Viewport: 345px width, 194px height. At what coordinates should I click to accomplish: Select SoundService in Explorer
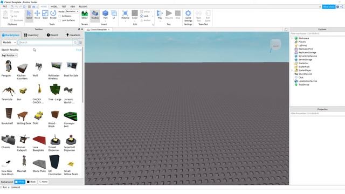(x=305, y=74)
